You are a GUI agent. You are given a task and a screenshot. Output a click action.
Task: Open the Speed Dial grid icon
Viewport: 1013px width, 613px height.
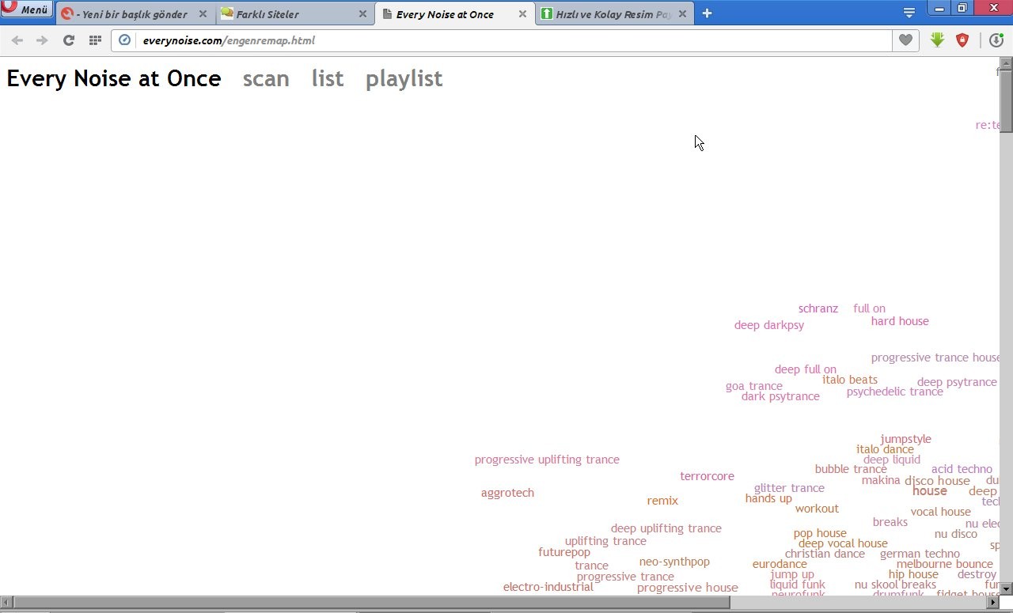95,40
